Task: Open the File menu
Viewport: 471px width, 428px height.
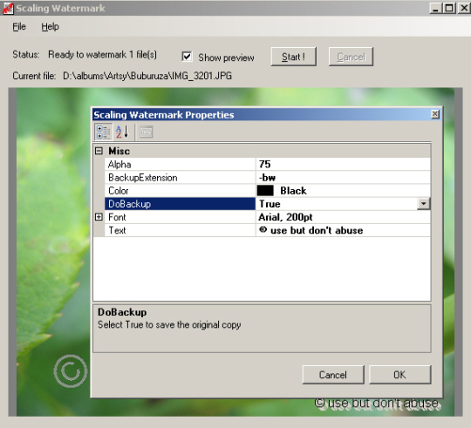Action: pyautogui.click(x=19, y=27)
